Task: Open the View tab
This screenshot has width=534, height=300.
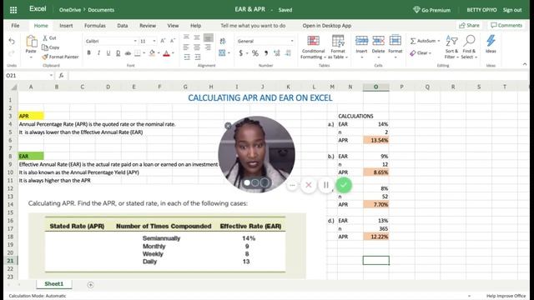Action: coord(173,26)
